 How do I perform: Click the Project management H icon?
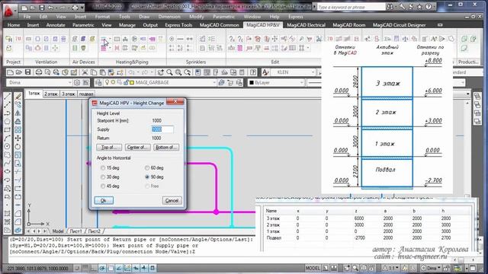[9, 39]
